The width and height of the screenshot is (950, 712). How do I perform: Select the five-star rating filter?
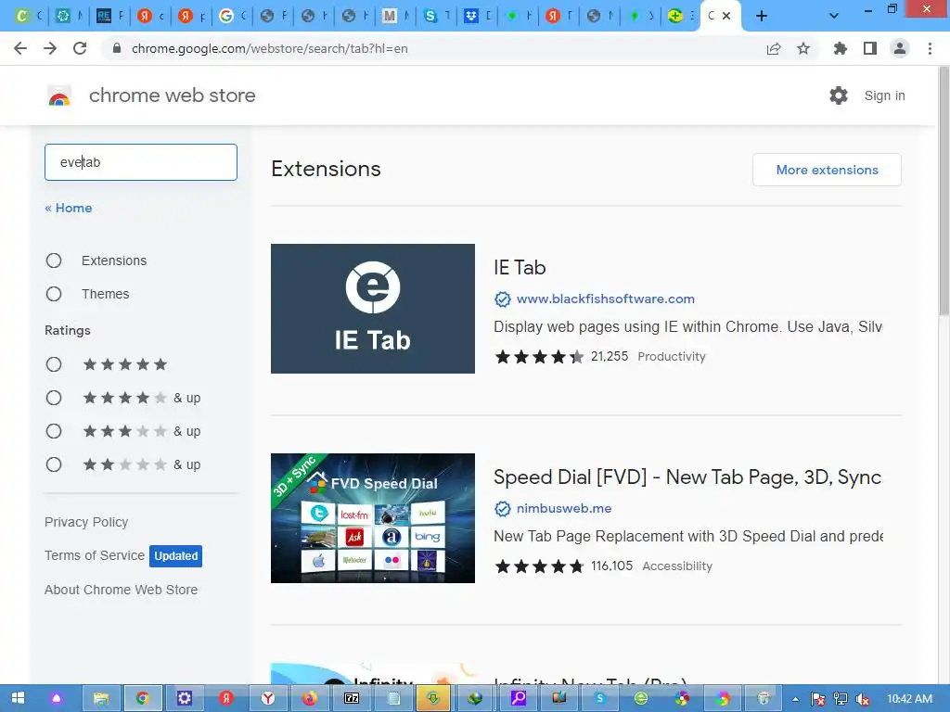pyautogui.click(x=54, y=363)
